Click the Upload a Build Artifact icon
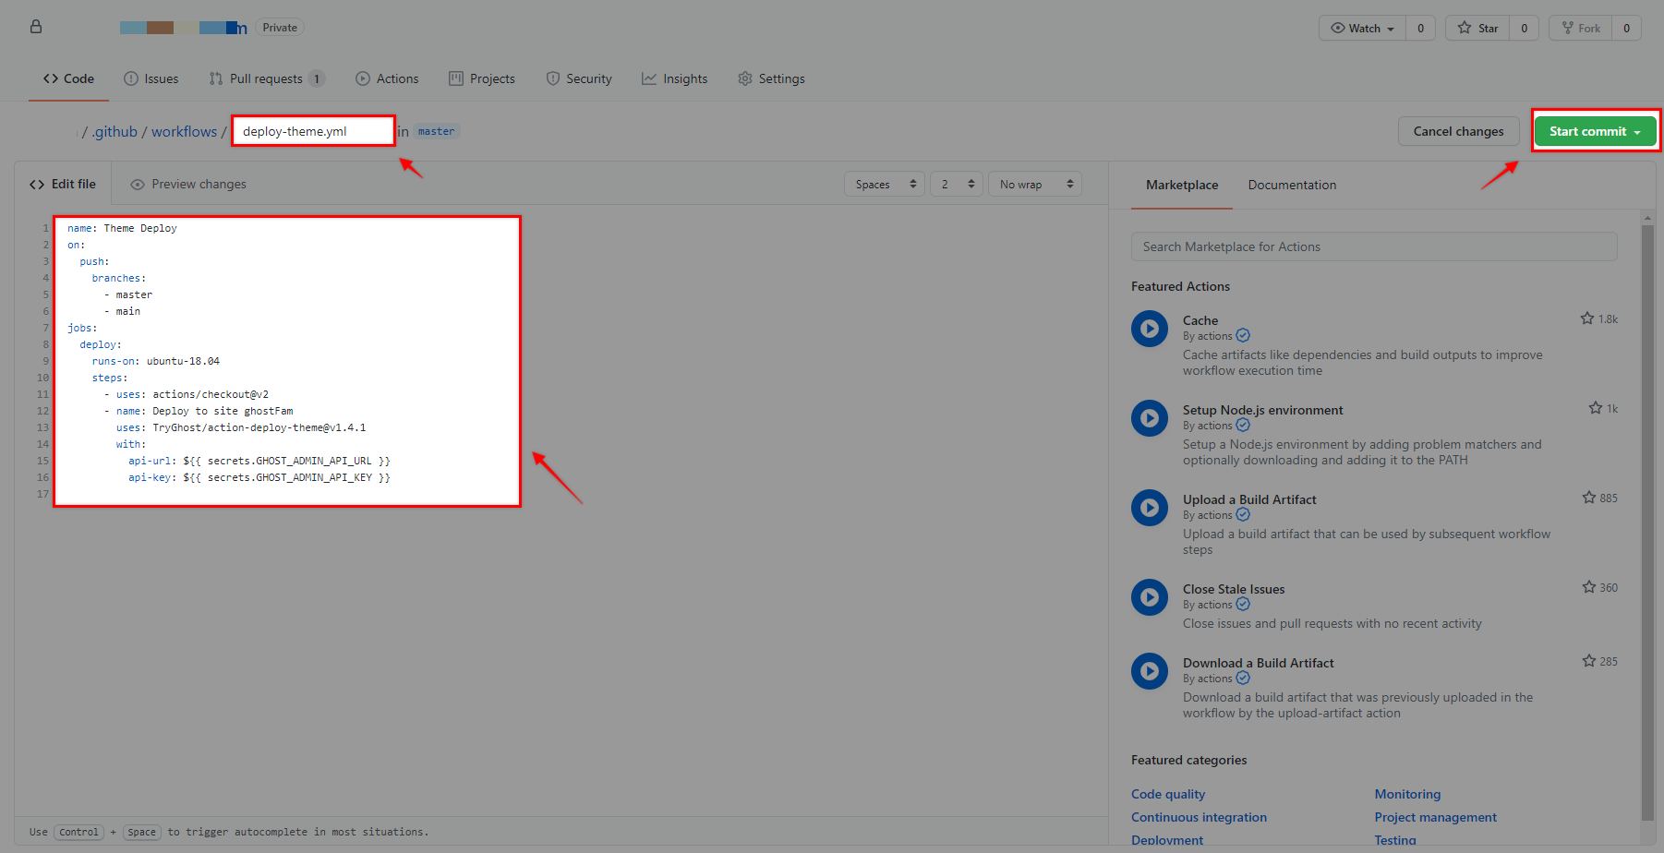This screenshot has width=1664, height=853. click(x=1150, y=508)
